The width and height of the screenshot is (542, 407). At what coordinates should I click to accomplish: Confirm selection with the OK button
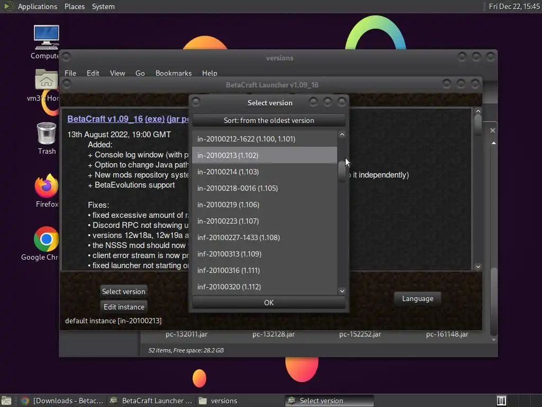point(268,303)
